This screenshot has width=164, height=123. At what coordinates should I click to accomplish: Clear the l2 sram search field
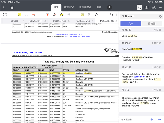click(160, 16)
